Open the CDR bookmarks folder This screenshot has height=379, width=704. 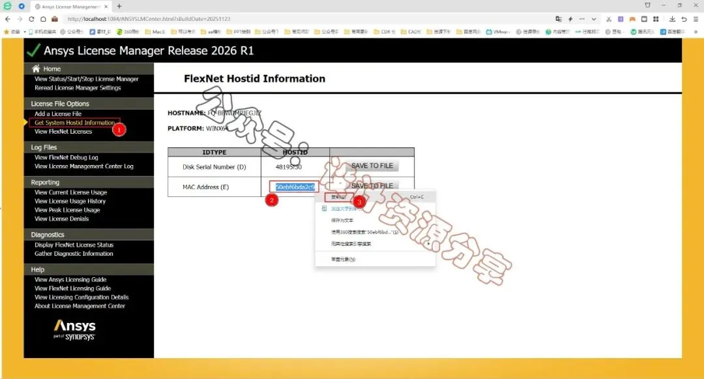tap(385, 32)
